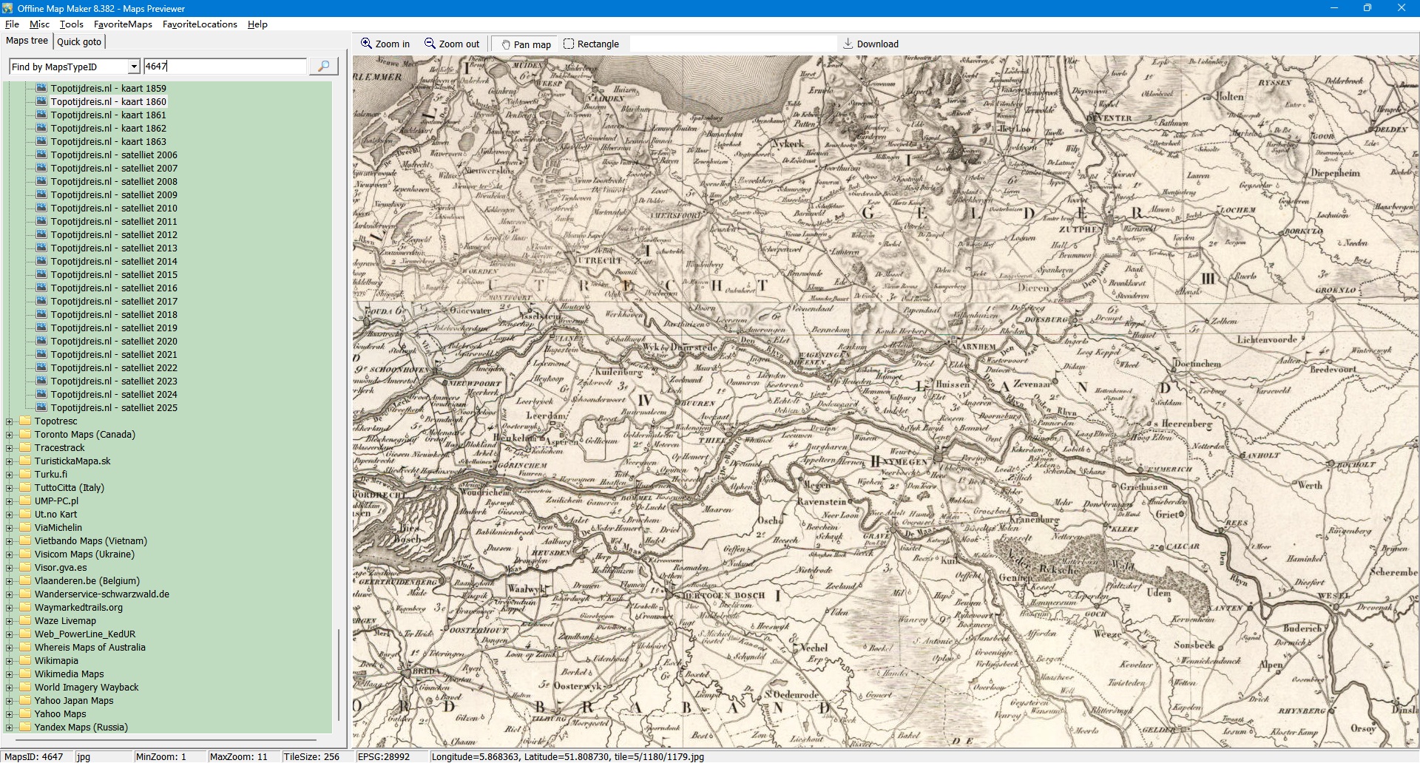
Task: Open the Tools menu
Action: tap(71, 24)
